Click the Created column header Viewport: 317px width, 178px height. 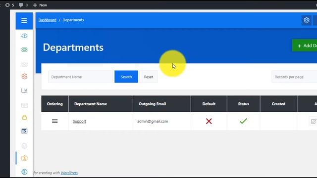pos(278,104)
